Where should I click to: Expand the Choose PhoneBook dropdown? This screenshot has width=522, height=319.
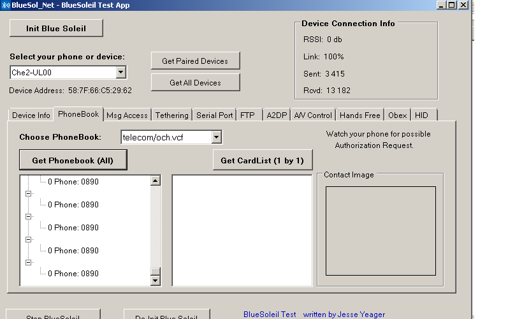click(216, 137)
